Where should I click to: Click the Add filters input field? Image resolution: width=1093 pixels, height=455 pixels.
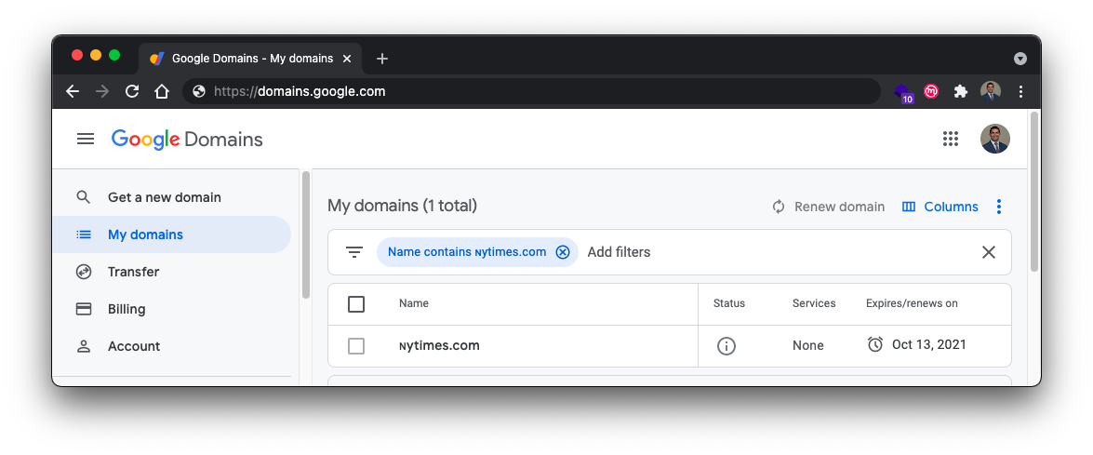click(x=619, y=252)
